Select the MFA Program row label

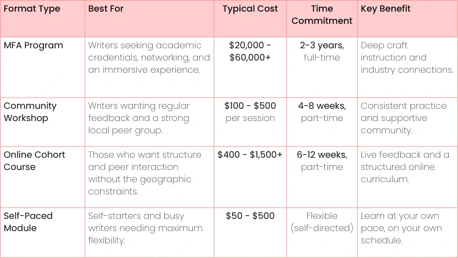click(34, 45)
